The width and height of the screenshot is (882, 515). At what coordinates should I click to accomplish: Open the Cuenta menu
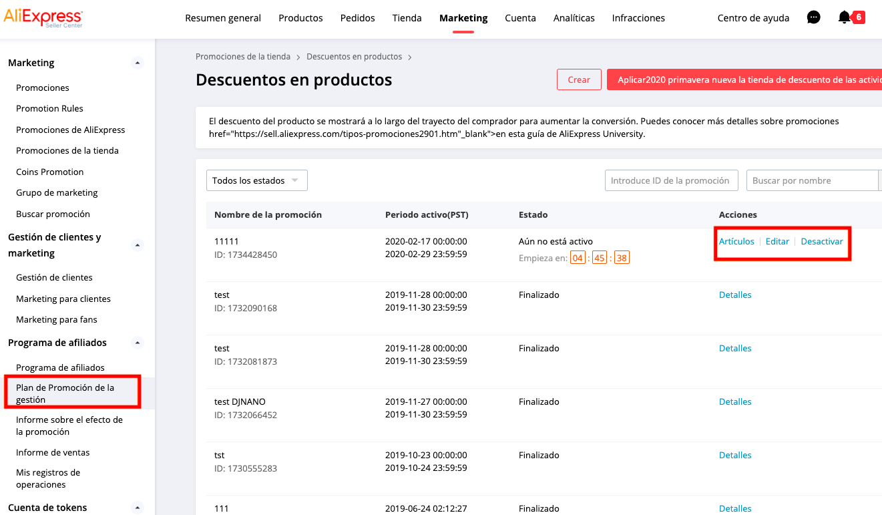point(521,18)
